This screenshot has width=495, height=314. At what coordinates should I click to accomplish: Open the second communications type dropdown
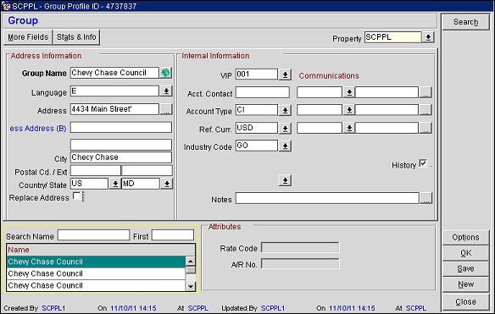tap(349, 110)
